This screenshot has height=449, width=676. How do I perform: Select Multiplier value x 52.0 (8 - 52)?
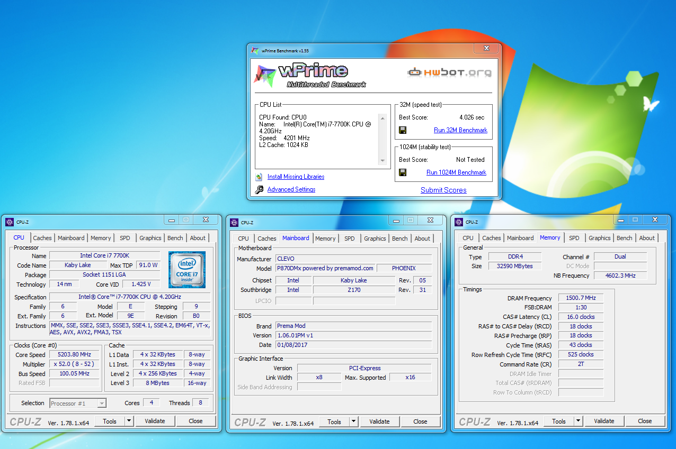pyautogui.click(x=74, y=364)
